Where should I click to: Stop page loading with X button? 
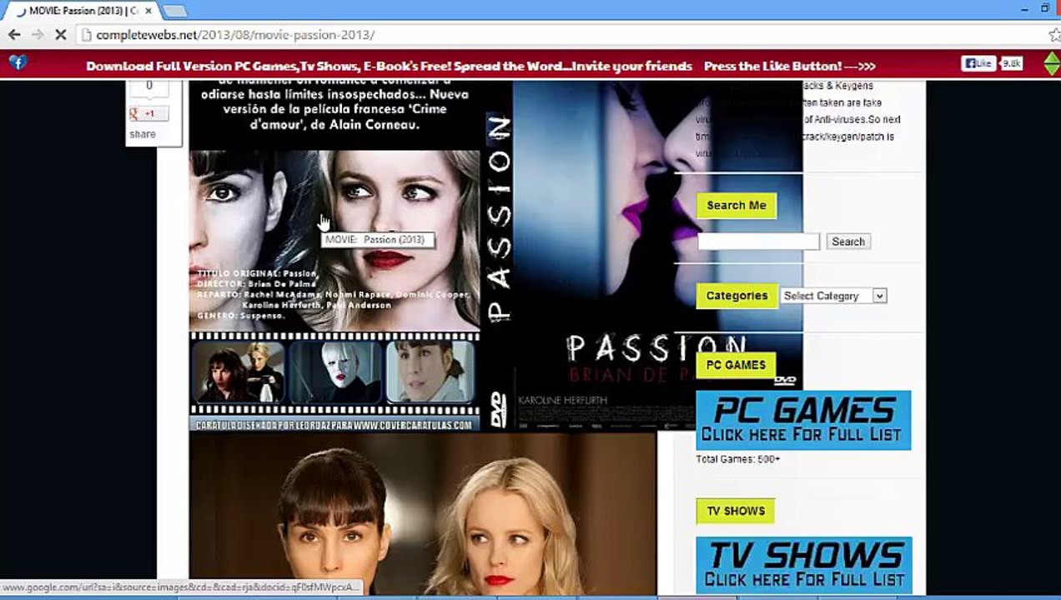pyautogui.click(x=61, y=35)
